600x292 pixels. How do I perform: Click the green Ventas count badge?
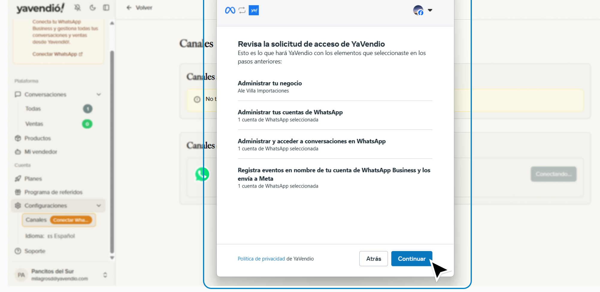click(x=87, y=124)
